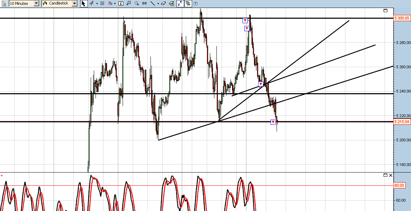Screen dimensions: 411x211
Task: Select the 5 215.04 current price label
Action: coord(402,122)
